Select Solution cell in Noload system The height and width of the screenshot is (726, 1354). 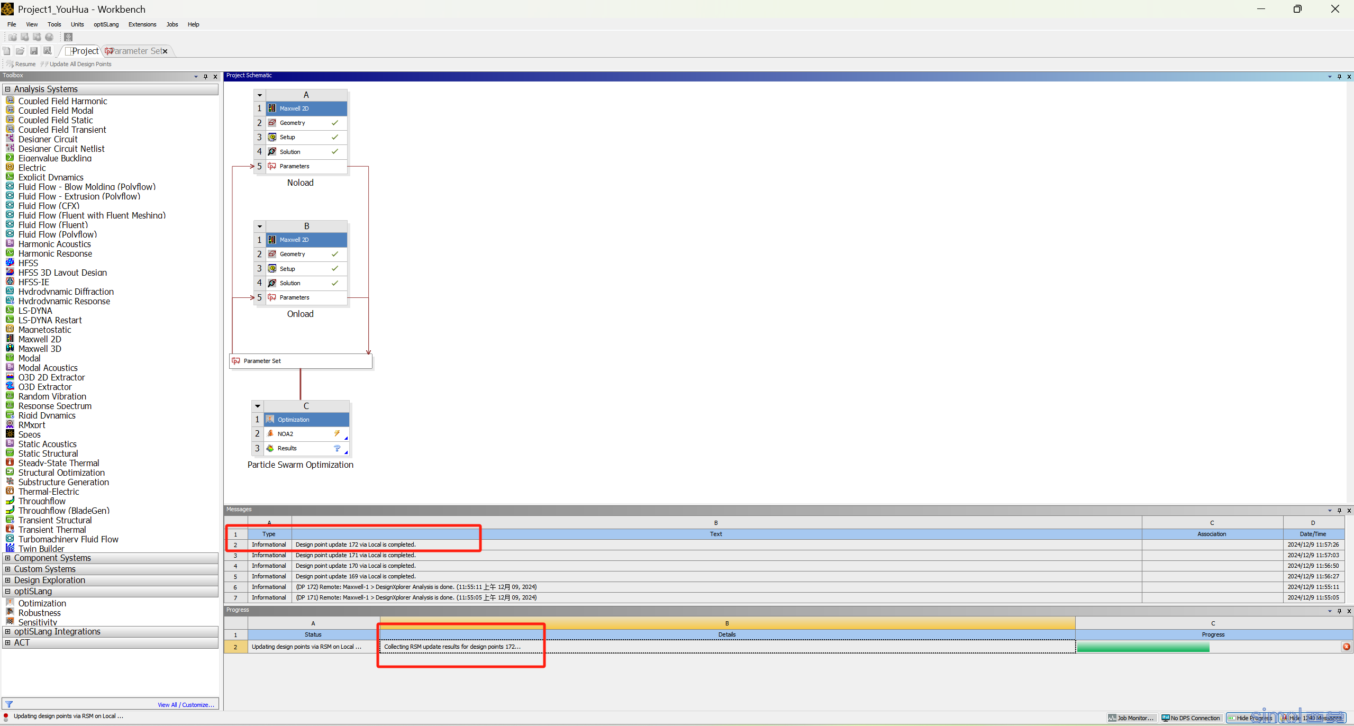[306, 152]
